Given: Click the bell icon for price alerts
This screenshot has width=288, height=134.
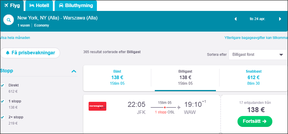Looking at the screenshot, I should (8, 53).
